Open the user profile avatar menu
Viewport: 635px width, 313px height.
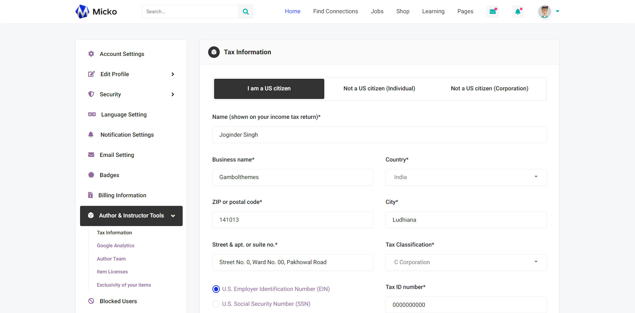pos(545,12)
